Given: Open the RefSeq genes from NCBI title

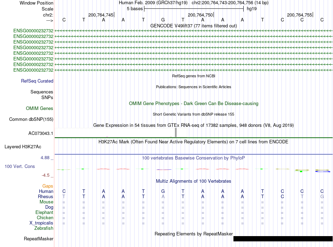Looking at the screenshot, I should (193, 76).
